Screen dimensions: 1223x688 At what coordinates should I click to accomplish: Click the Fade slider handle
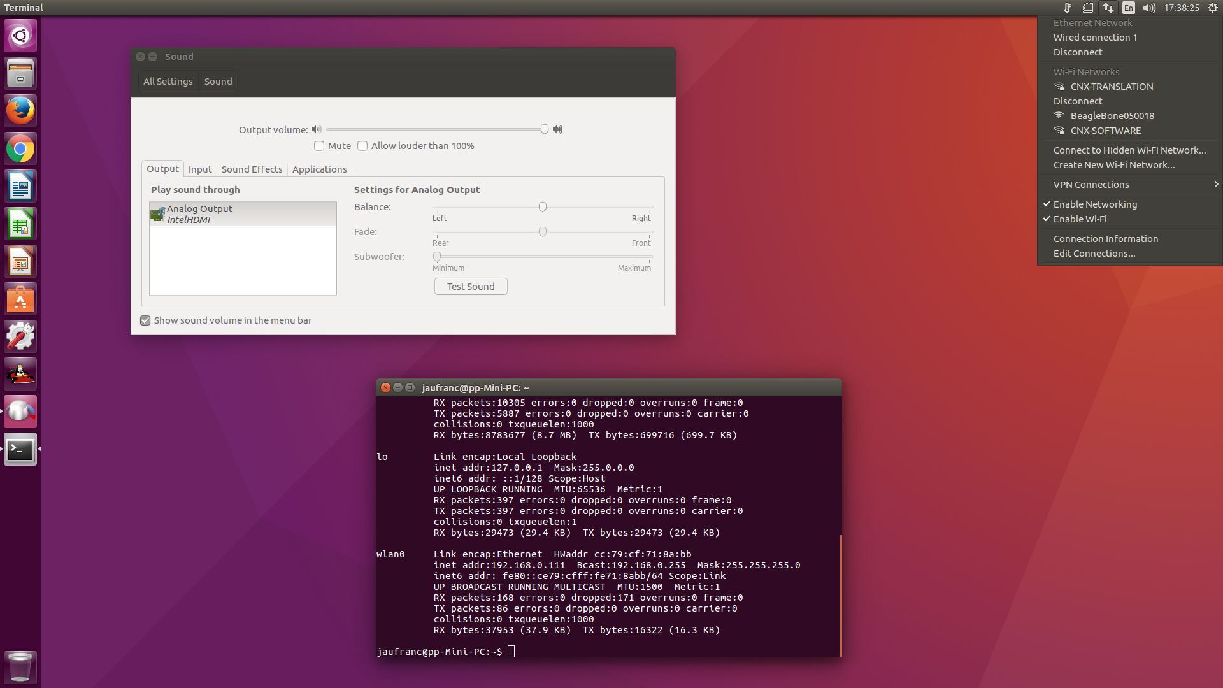pos(543,232)
